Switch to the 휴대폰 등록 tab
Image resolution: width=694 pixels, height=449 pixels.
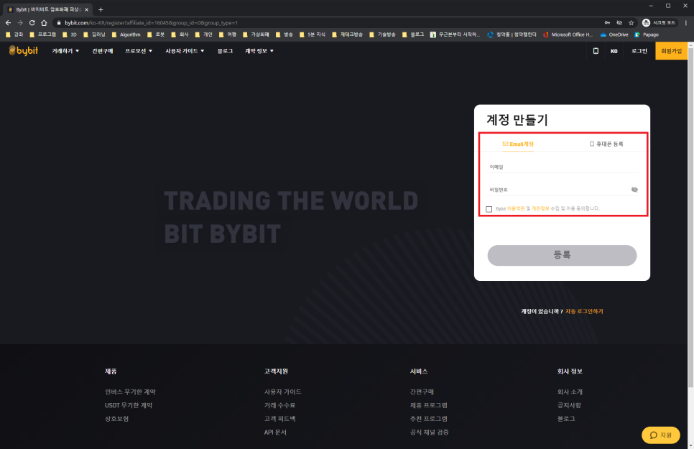coord(606,144)
